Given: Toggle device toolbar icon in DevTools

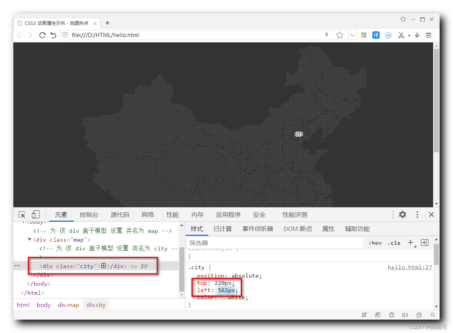Looking at the screenshot, I should [x=36, y=214].
